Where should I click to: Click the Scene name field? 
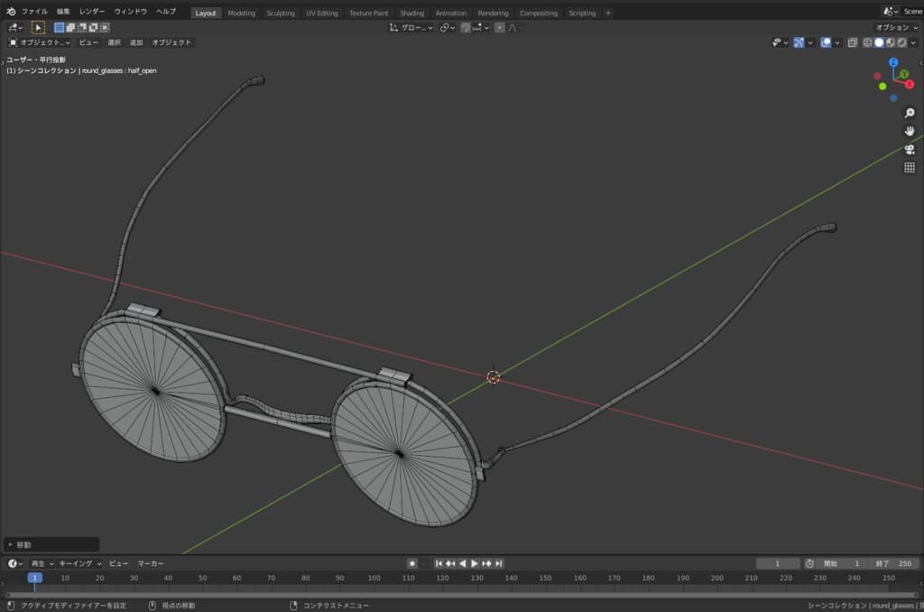(912, 11)
